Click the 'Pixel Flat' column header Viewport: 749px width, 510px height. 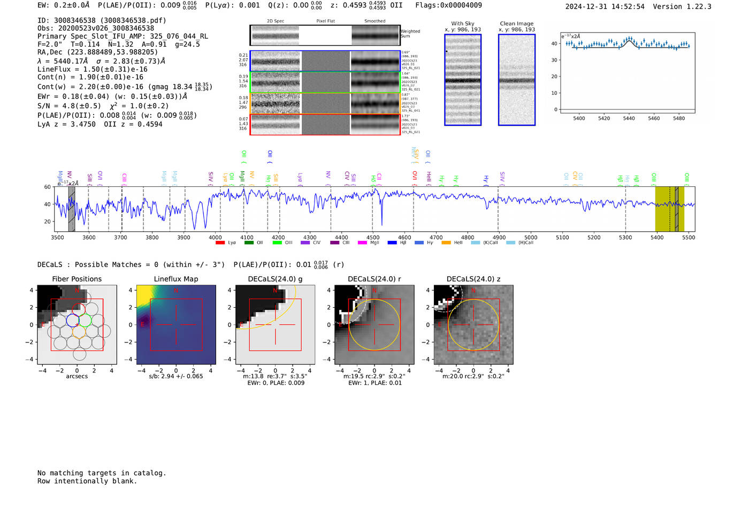325,21
